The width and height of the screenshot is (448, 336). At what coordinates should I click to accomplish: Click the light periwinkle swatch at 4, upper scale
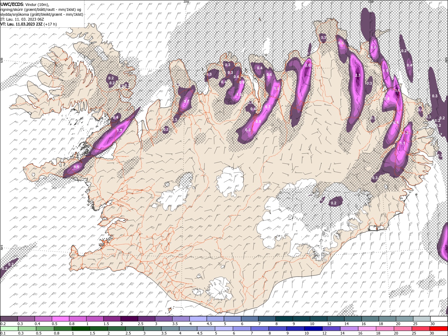pyautogui.click(x=198, y=319)
